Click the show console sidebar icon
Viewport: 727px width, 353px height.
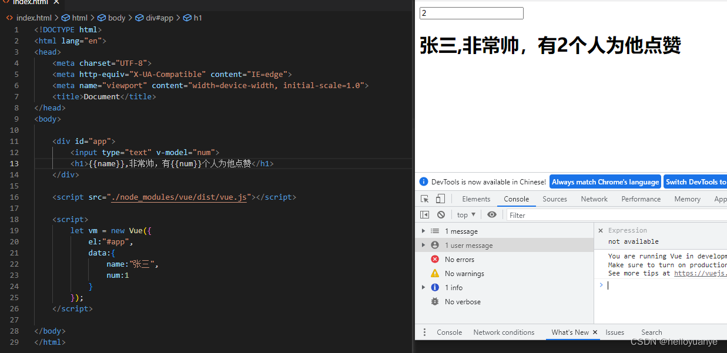tap(424, 214)
